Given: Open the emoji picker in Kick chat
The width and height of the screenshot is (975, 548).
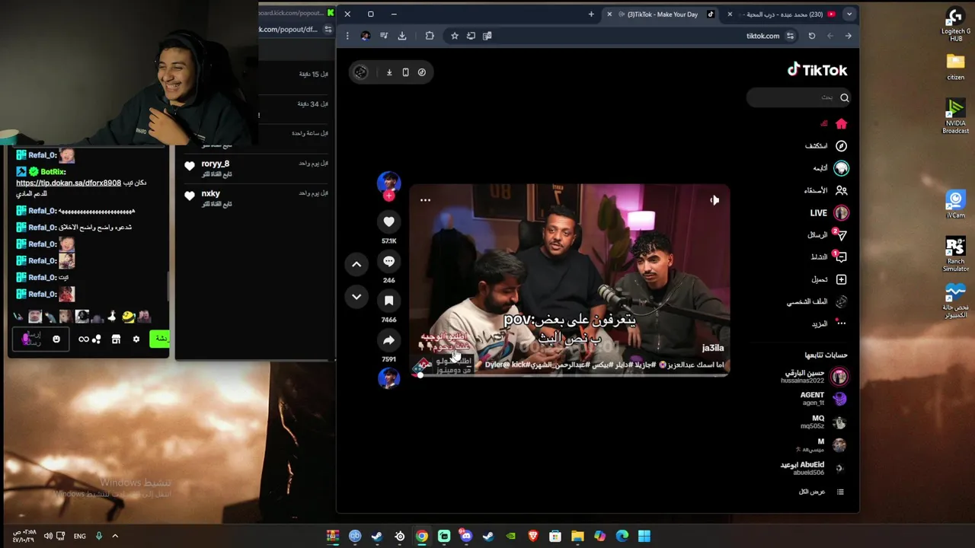Looking at the screenshot, I should click(56, 339).
